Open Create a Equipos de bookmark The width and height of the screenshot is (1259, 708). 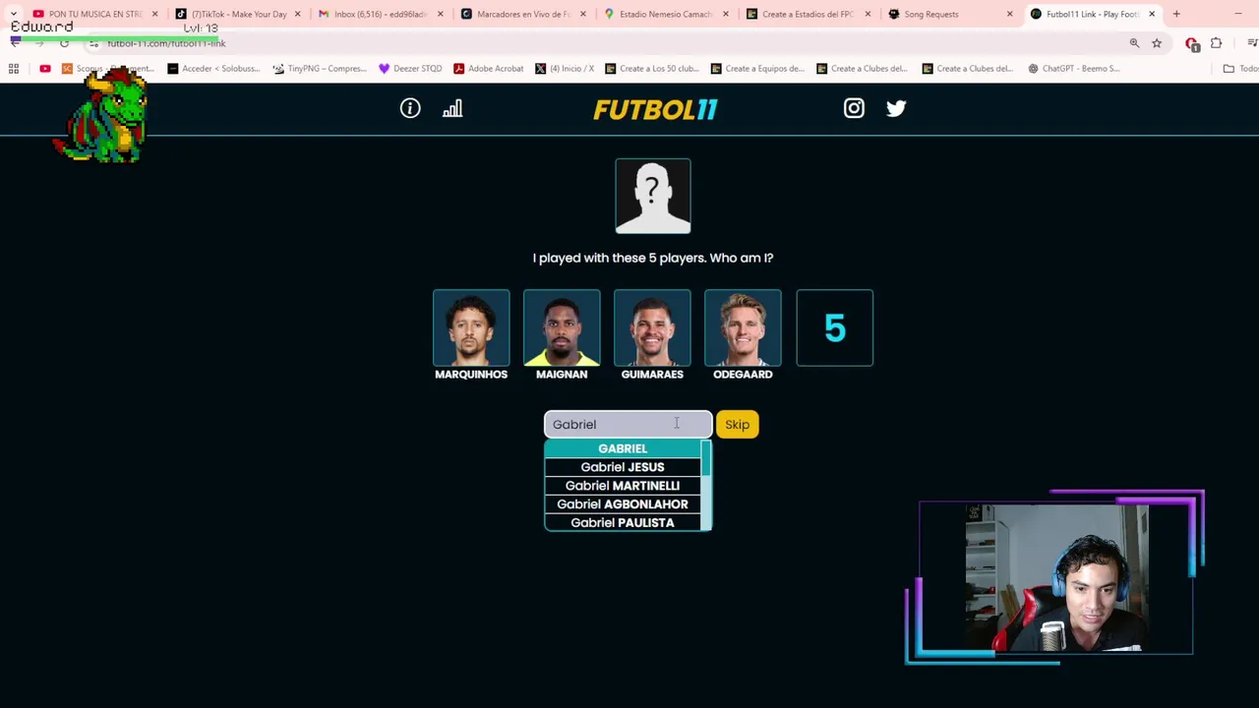(x=757, y=69)
